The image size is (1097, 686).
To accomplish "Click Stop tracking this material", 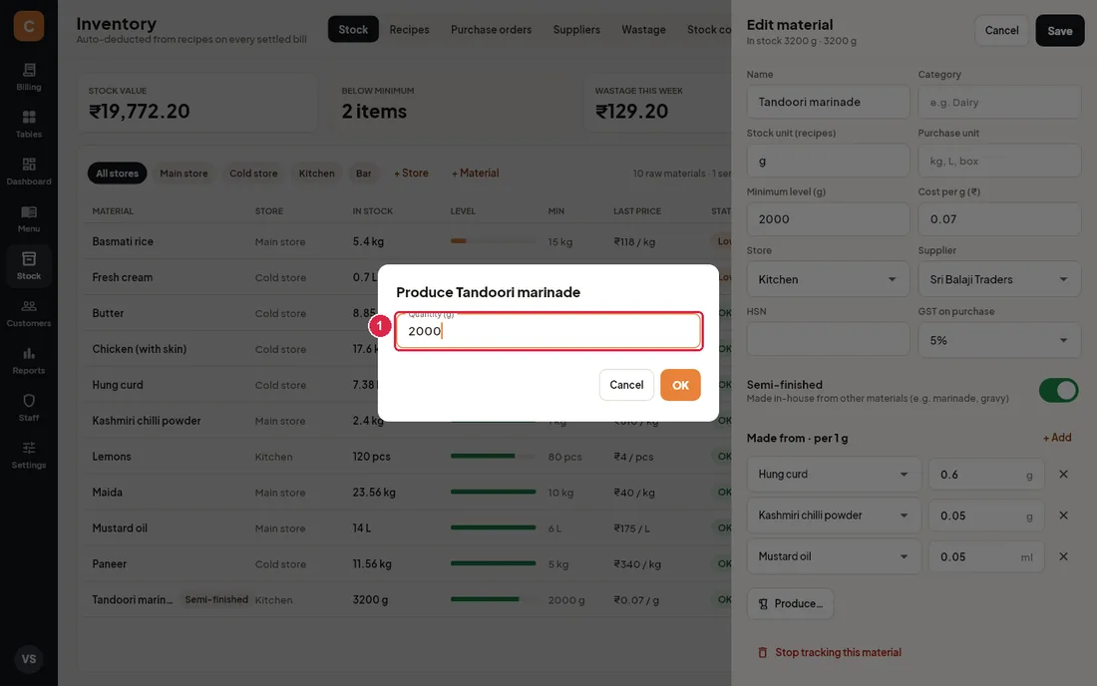I will (x=838, y=652).
